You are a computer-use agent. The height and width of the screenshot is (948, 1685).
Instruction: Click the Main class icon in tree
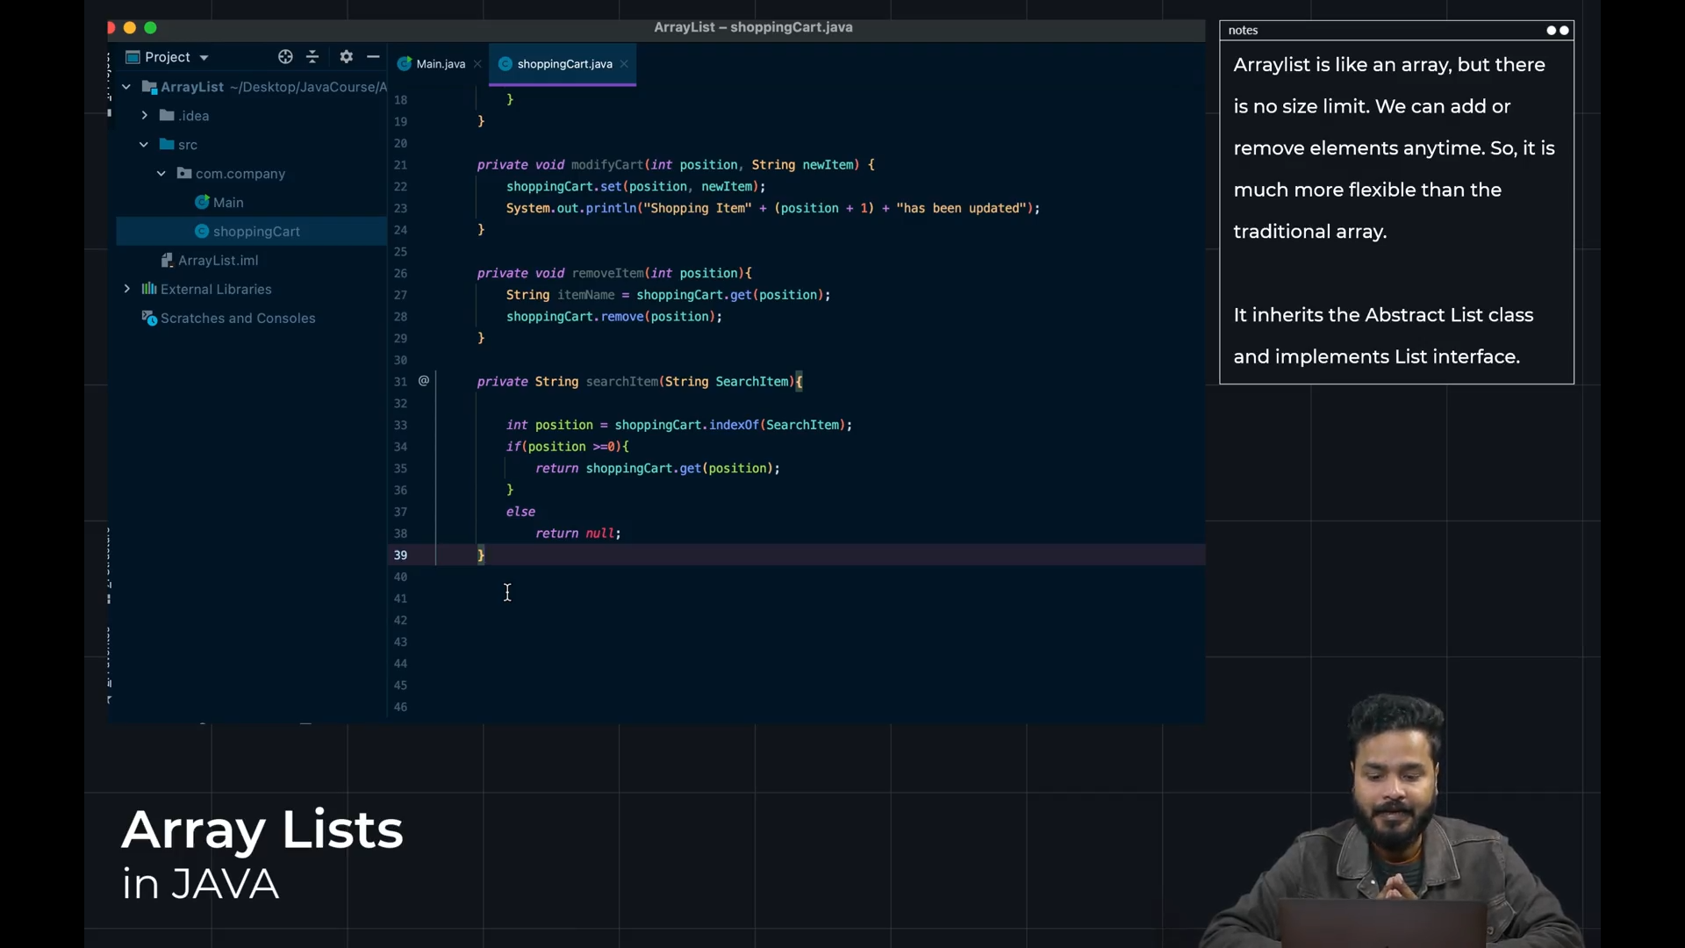click(x=202, y=203)
